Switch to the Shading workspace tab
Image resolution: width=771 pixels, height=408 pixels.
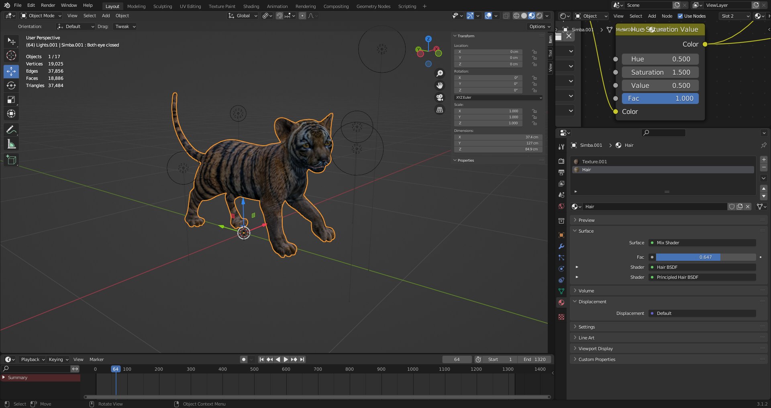(x=251, y=6)
